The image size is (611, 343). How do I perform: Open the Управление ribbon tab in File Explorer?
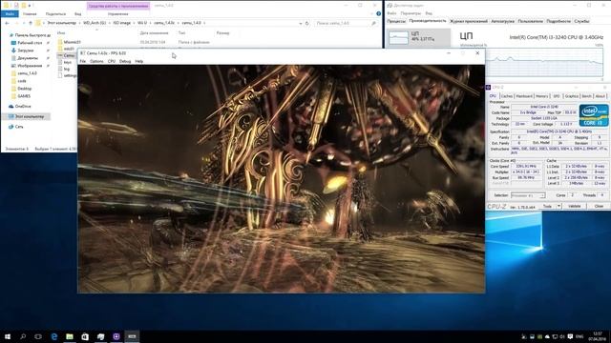coord(118,14)
